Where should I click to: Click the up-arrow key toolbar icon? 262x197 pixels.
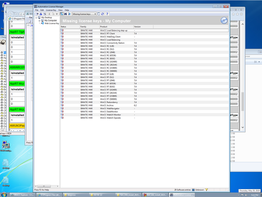pos(69,14)
